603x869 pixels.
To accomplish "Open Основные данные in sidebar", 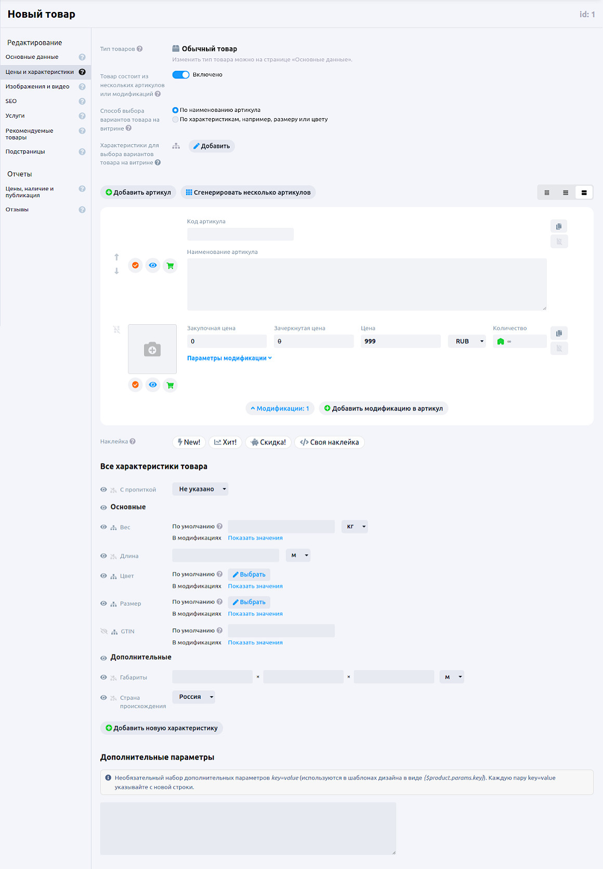I will (32, 57).
